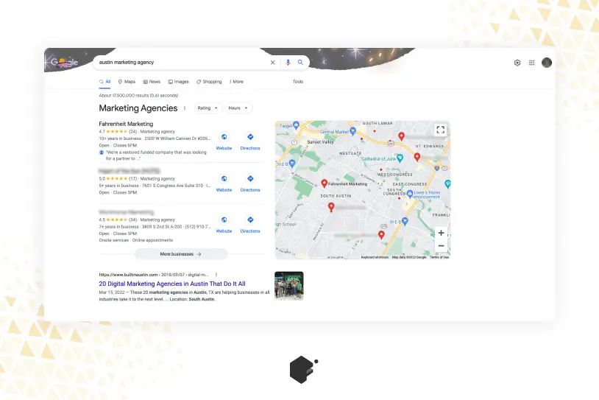Click the Cathedral of Junk map marker
This screenshot has height=400, width=599.
point(400,158)
